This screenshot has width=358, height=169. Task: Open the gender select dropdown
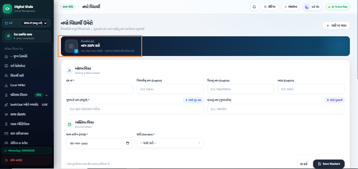(x=170, y=143)
